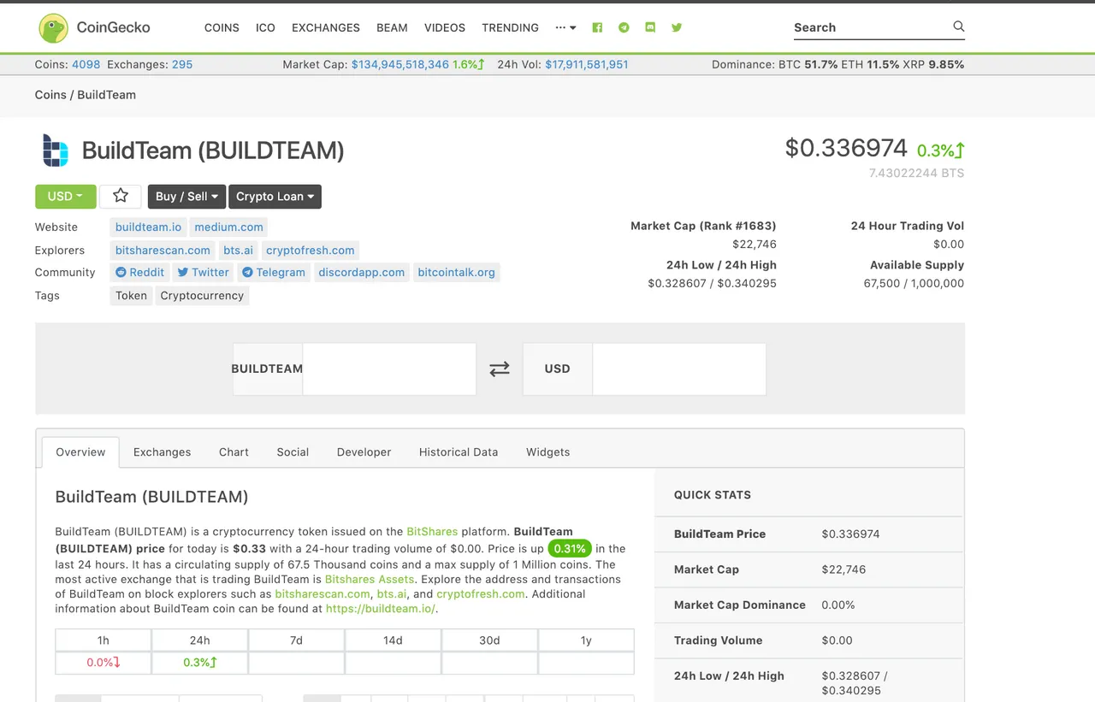This screenshot has height=702, width=1095.
Task: Click the 30d column header
Action: (490, 640)
